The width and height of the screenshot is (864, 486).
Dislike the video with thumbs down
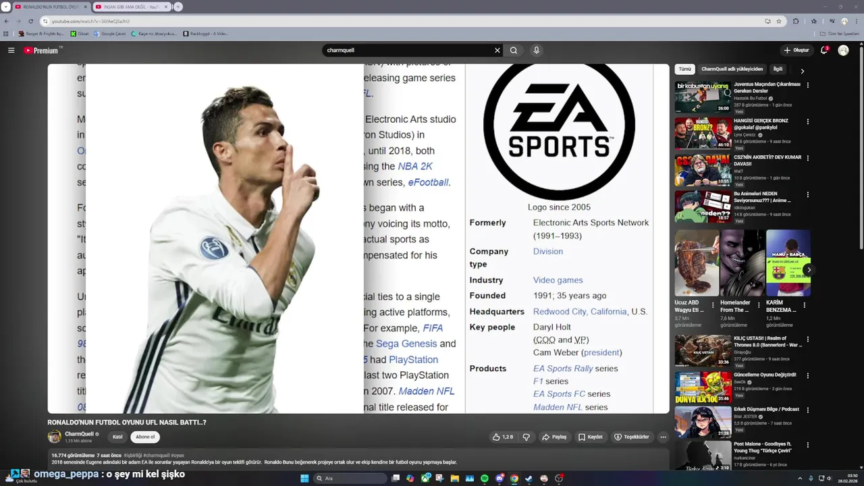(526, 437)
